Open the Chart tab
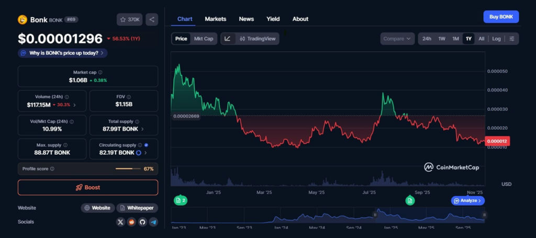The height and width of the screenshot is (238, 536). (x=185, y=19)
